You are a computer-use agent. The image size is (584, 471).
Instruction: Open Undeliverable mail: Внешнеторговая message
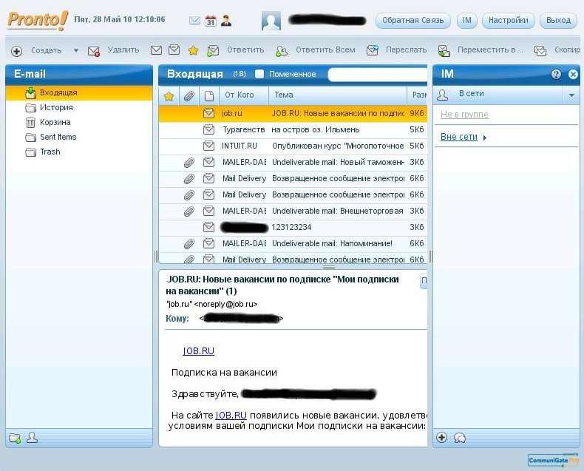coord(293,211)
